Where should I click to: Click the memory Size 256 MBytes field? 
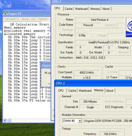tap(90, 102)
